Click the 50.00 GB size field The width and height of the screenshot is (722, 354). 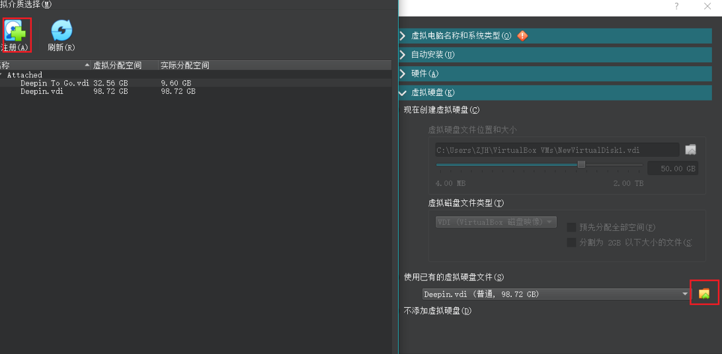pyautogui.click(x=672, y=168)
